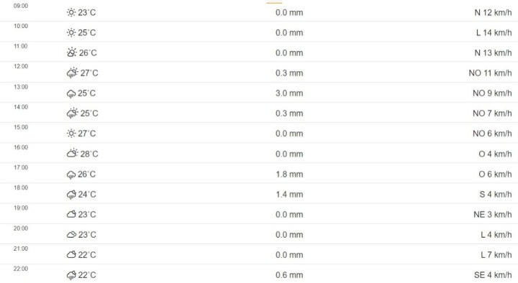Click the SE 4 km/h wind reading
Viewport: 518px width, 283px height.
[x=493, y=275]
